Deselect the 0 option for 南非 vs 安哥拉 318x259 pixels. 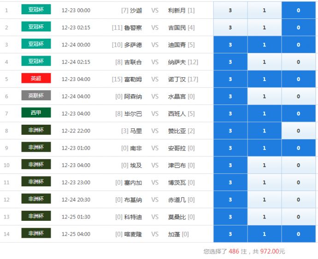(x=298, y=148)
